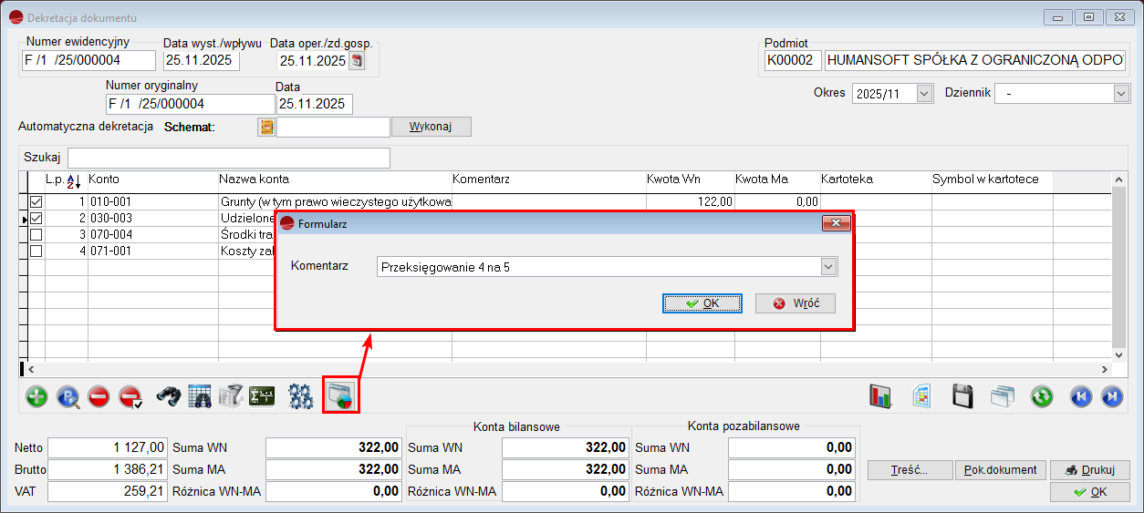
Task: Open the Dziennik dropdown list
Action: [1121, 94]
